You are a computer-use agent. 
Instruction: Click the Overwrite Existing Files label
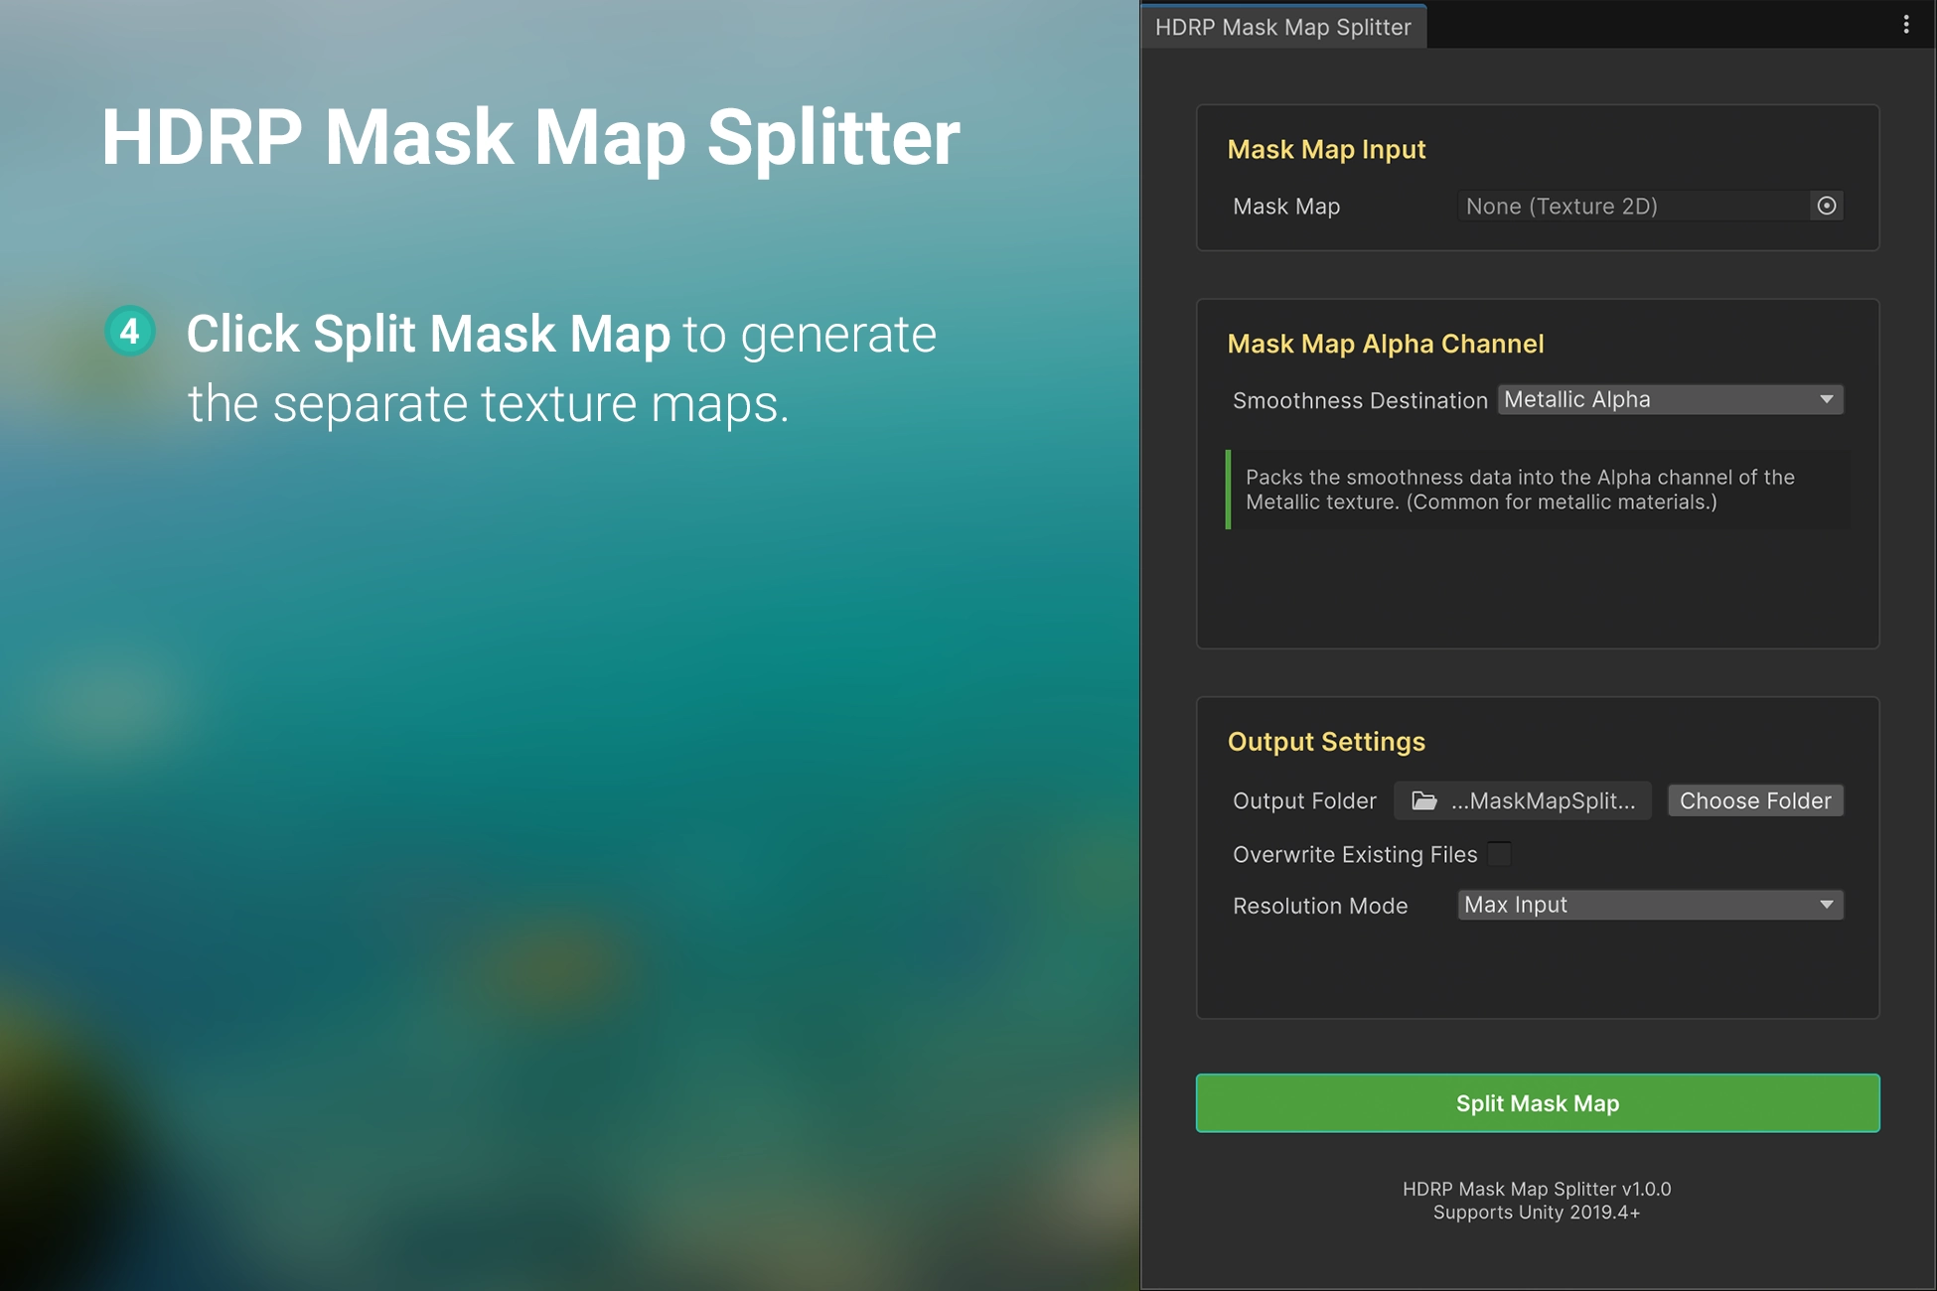click(x=1354, y=854)
